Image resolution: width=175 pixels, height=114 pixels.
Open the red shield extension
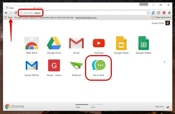[x=164, y=13]
